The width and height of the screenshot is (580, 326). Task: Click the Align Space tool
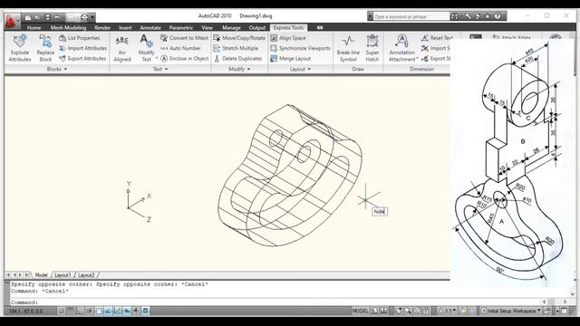[x=288, y=38]
